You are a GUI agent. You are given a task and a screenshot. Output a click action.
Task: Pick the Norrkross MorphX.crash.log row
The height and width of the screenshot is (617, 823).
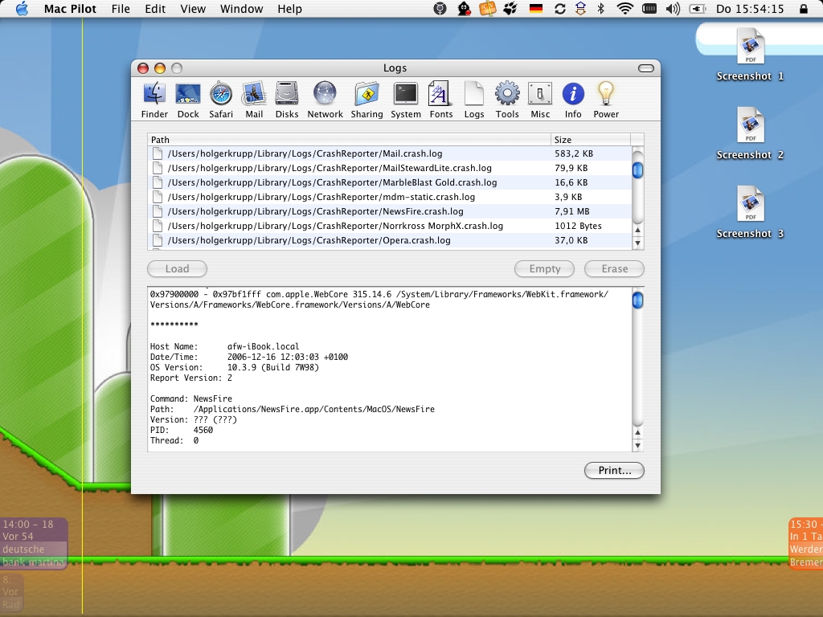(390, 226)
